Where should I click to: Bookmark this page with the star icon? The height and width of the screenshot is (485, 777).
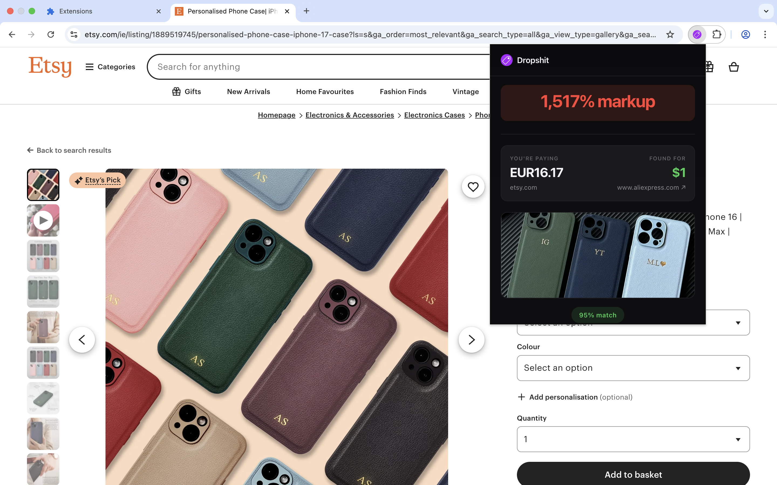(x=670, y=34)
